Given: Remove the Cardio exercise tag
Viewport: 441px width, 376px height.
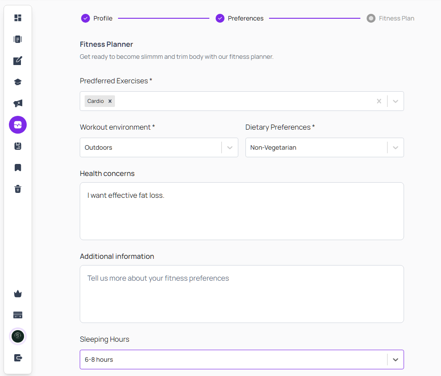Looking at the screenshot, I should [x=110, y=101].
